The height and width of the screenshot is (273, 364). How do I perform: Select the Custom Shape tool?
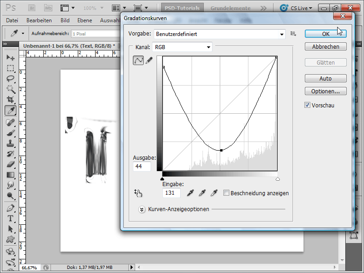click(10, 239)
